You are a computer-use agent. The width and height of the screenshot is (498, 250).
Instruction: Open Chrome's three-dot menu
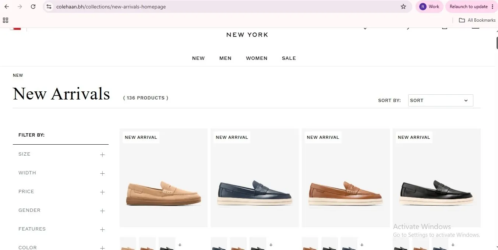coord(492,7)
